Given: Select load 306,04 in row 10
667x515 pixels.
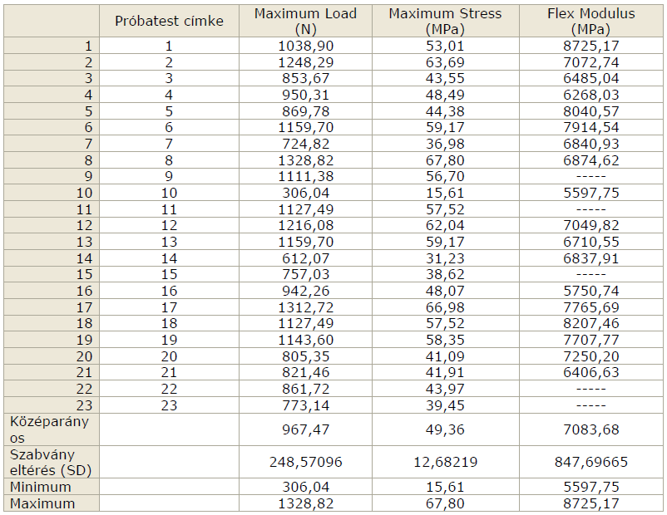Looking at the screenshot, I should coord(305,193).
